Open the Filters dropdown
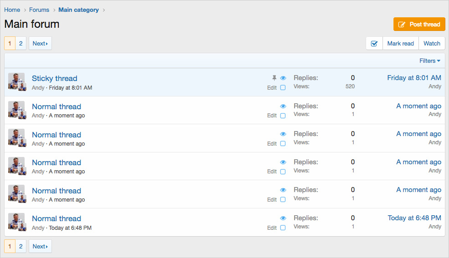449x258 pixels. pyautogui.click(x=429, y=61)
